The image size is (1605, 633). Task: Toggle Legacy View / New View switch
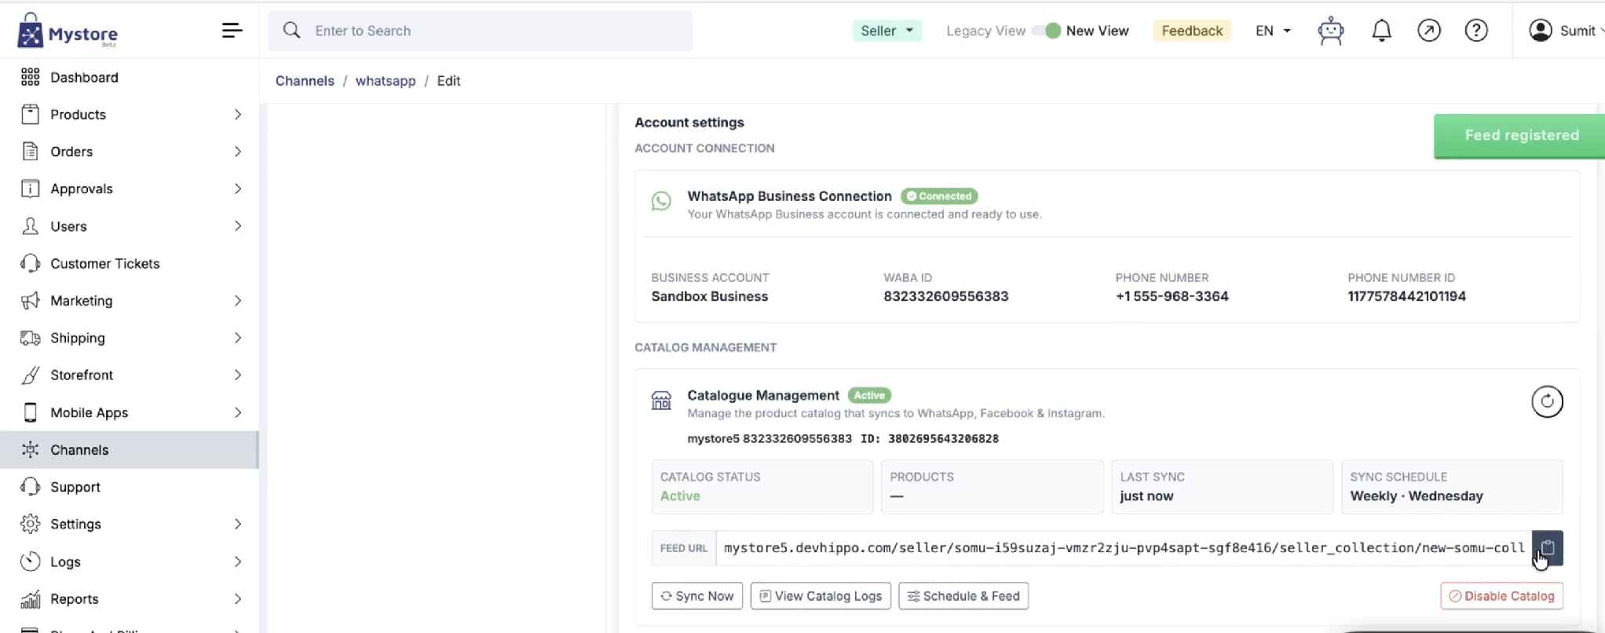point(1047,31)
